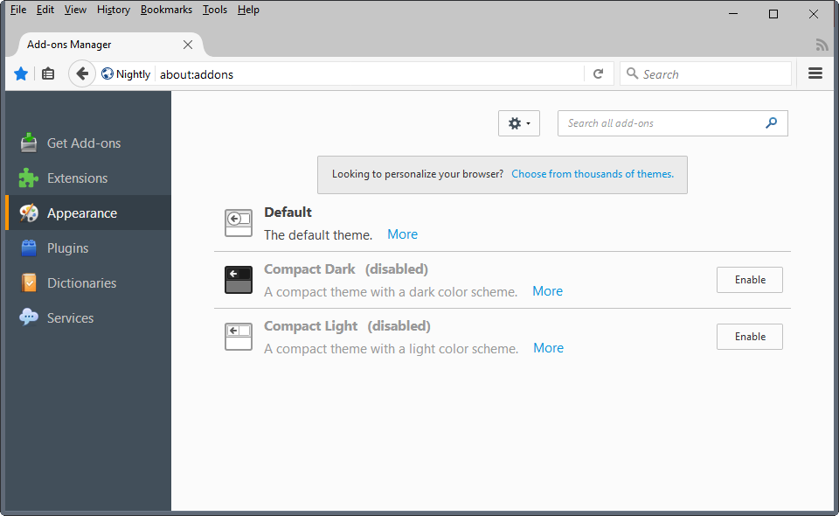839x516 pixels.
Task: Follow the Choose from thousands of themes link
Action: click(x=593, y=174)
